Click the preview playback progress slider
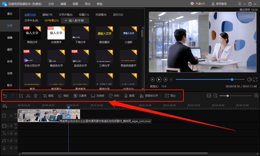The height and width of the screenshot is (156, 260). click(210, 79)
